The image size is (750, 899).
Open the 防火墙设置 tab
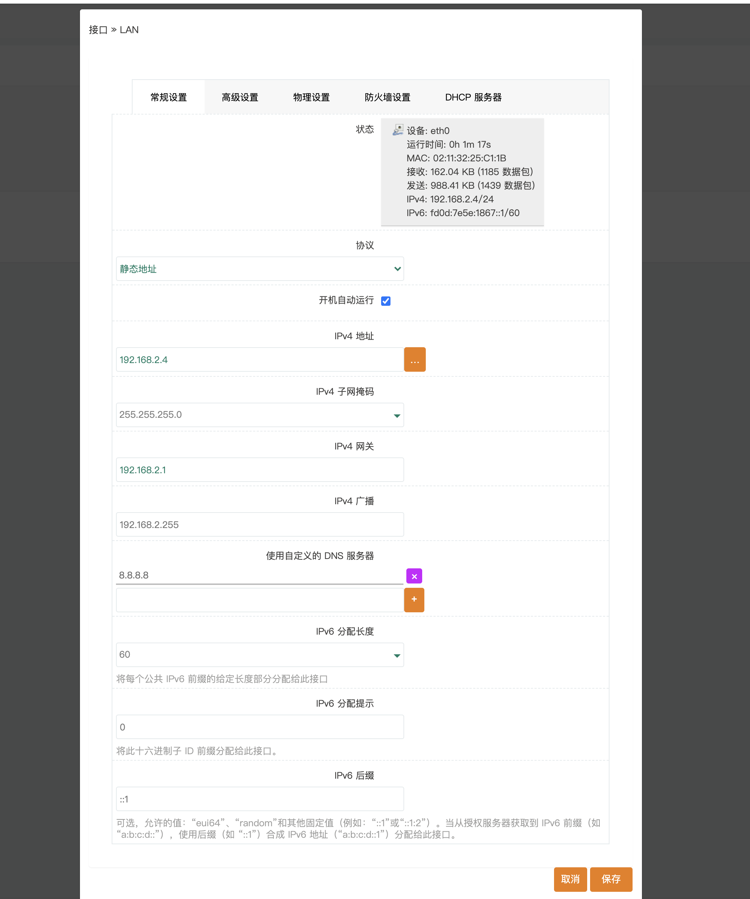[x=387, y=97]
